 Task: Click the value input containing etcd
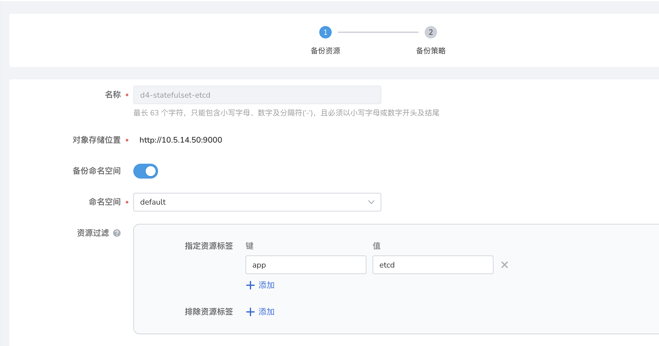tap(433, 265)
